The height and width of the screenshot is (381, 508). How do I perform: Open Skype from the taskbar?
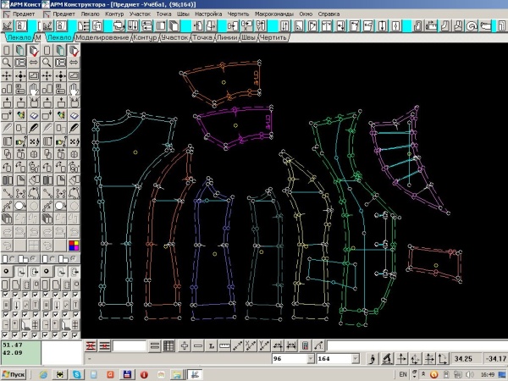[x=77, y=374]
